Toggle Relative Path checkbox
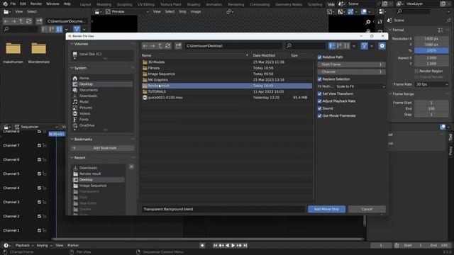This screenshot has height=255, width=454. tap(320, 57)
